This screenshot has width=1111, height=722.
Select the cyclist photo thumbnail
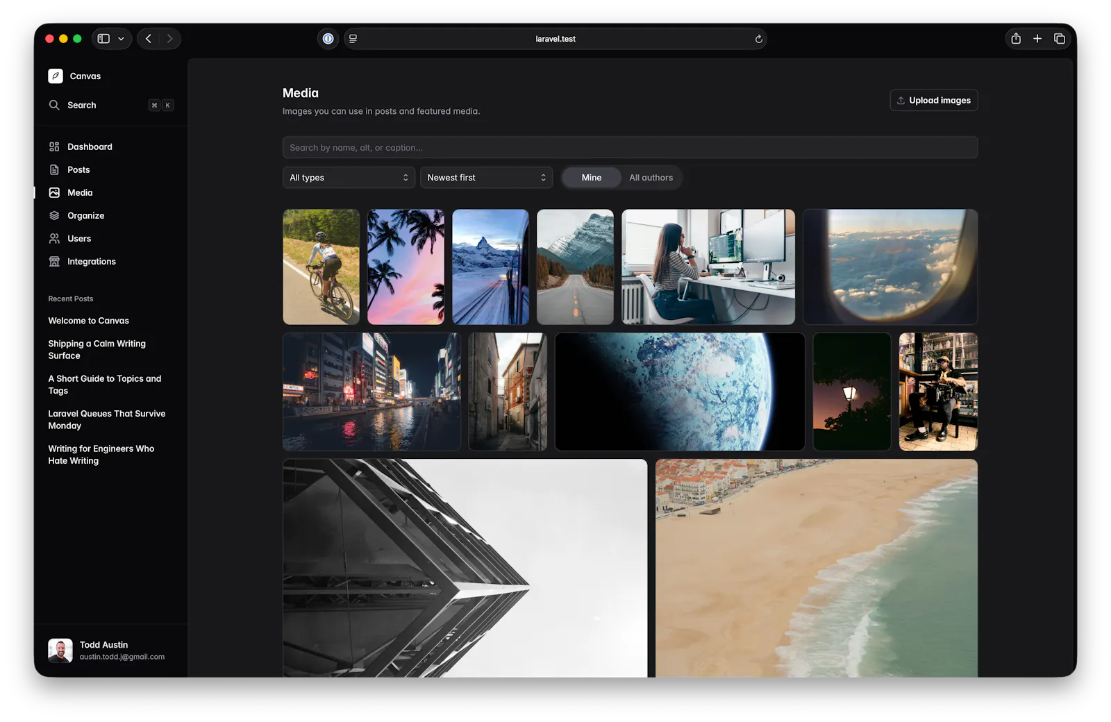(x=321, y=267)
